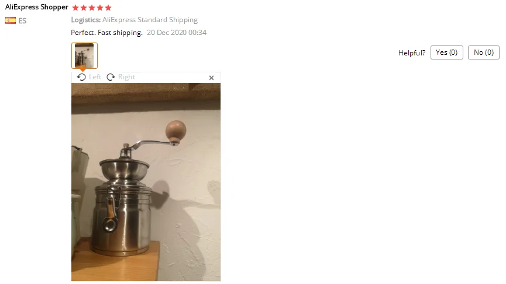This screenshot has width=506, height=284.
Task: Close the enlarged review photo viewer
Action: [211, 78]
